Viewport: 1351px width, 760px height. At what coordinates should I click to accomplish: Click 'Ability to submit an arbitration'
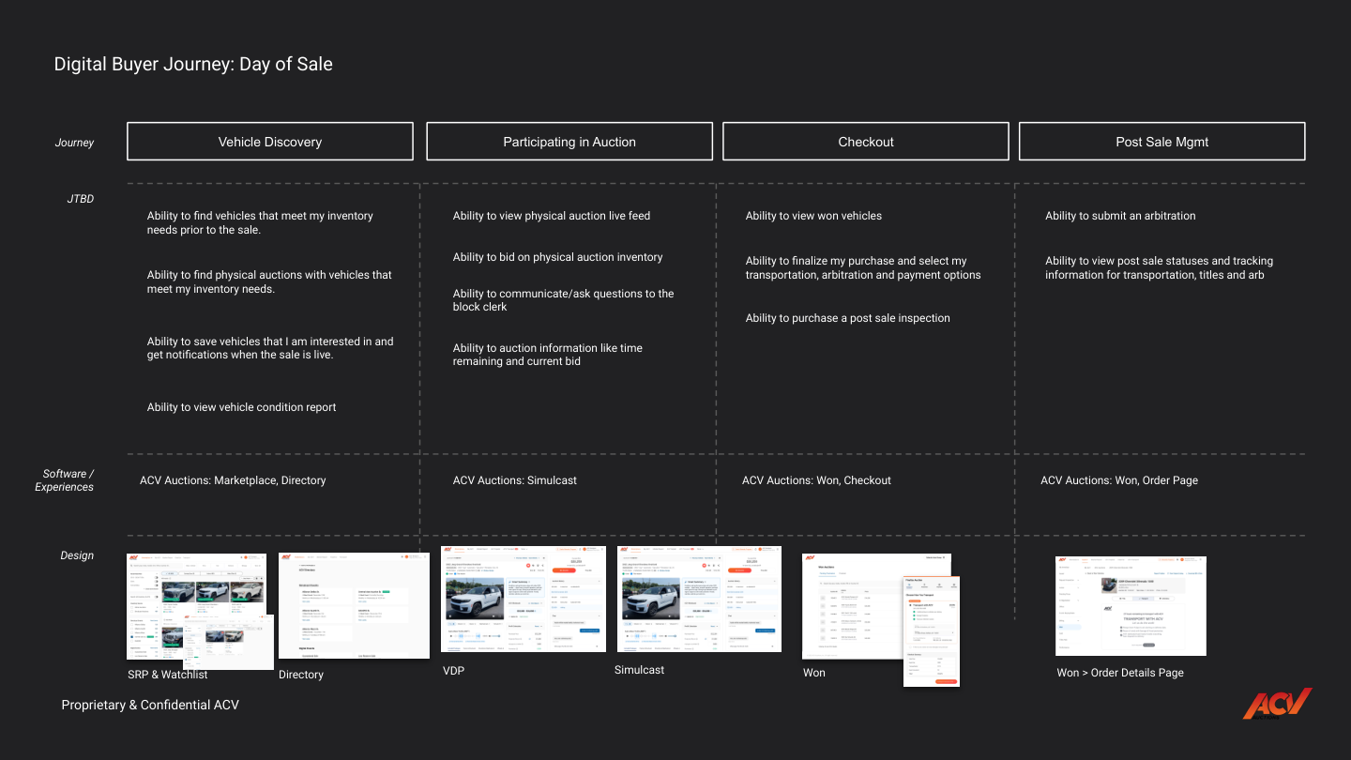coord(1120,216)
